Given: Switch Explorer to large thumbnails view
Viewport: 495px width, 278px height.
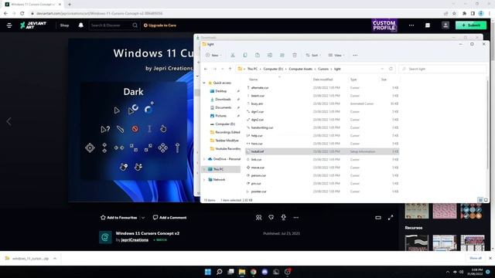Looking at the screenshot, I should [x=486, y=200].
